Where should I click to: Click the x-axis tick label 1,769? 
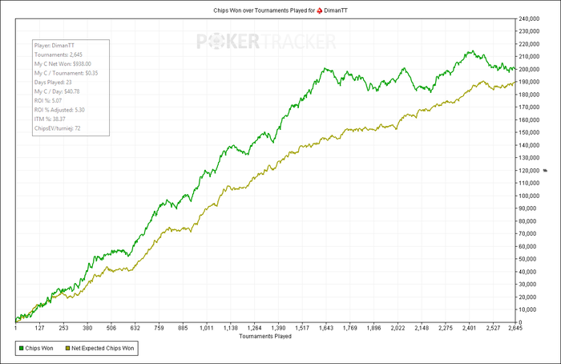[350, 328]
